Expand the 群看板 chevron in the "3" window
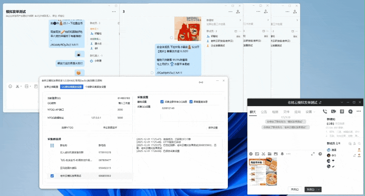 pyautogui.click(x=240, y=20)
